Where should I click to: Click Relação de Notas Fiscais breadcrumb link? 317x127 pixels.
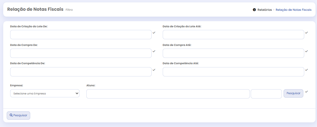click(293, 10)
